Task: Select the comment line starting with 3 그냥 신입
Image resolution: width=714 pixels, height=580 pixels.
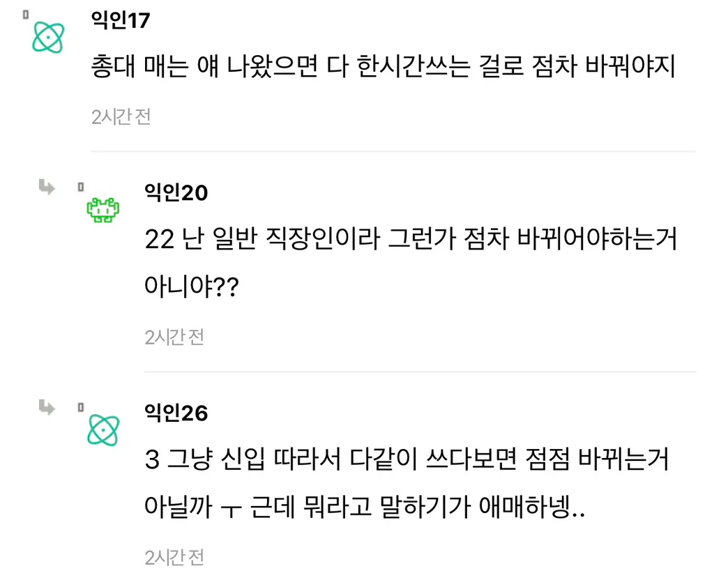Action: pyautogui.click(x=407, y=459)
